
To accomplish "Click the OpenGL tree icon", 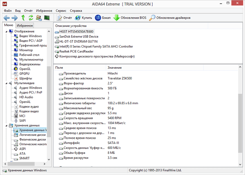I will coord(16,69).
